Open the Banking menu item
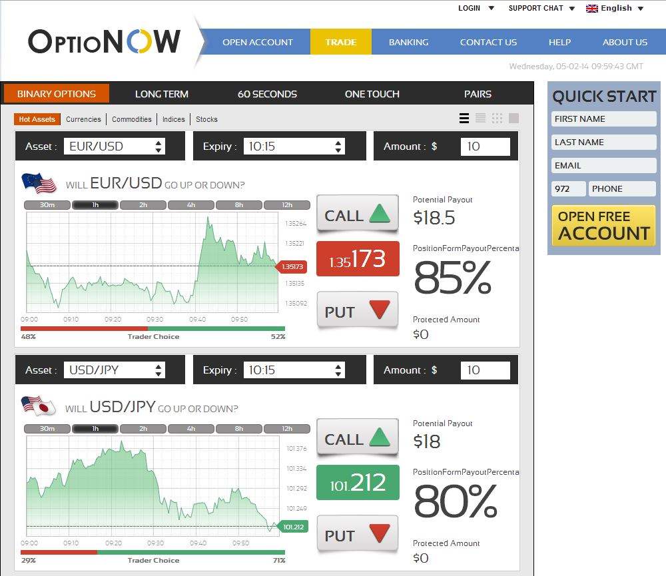The image size is (666, 576). click(409, 42)
